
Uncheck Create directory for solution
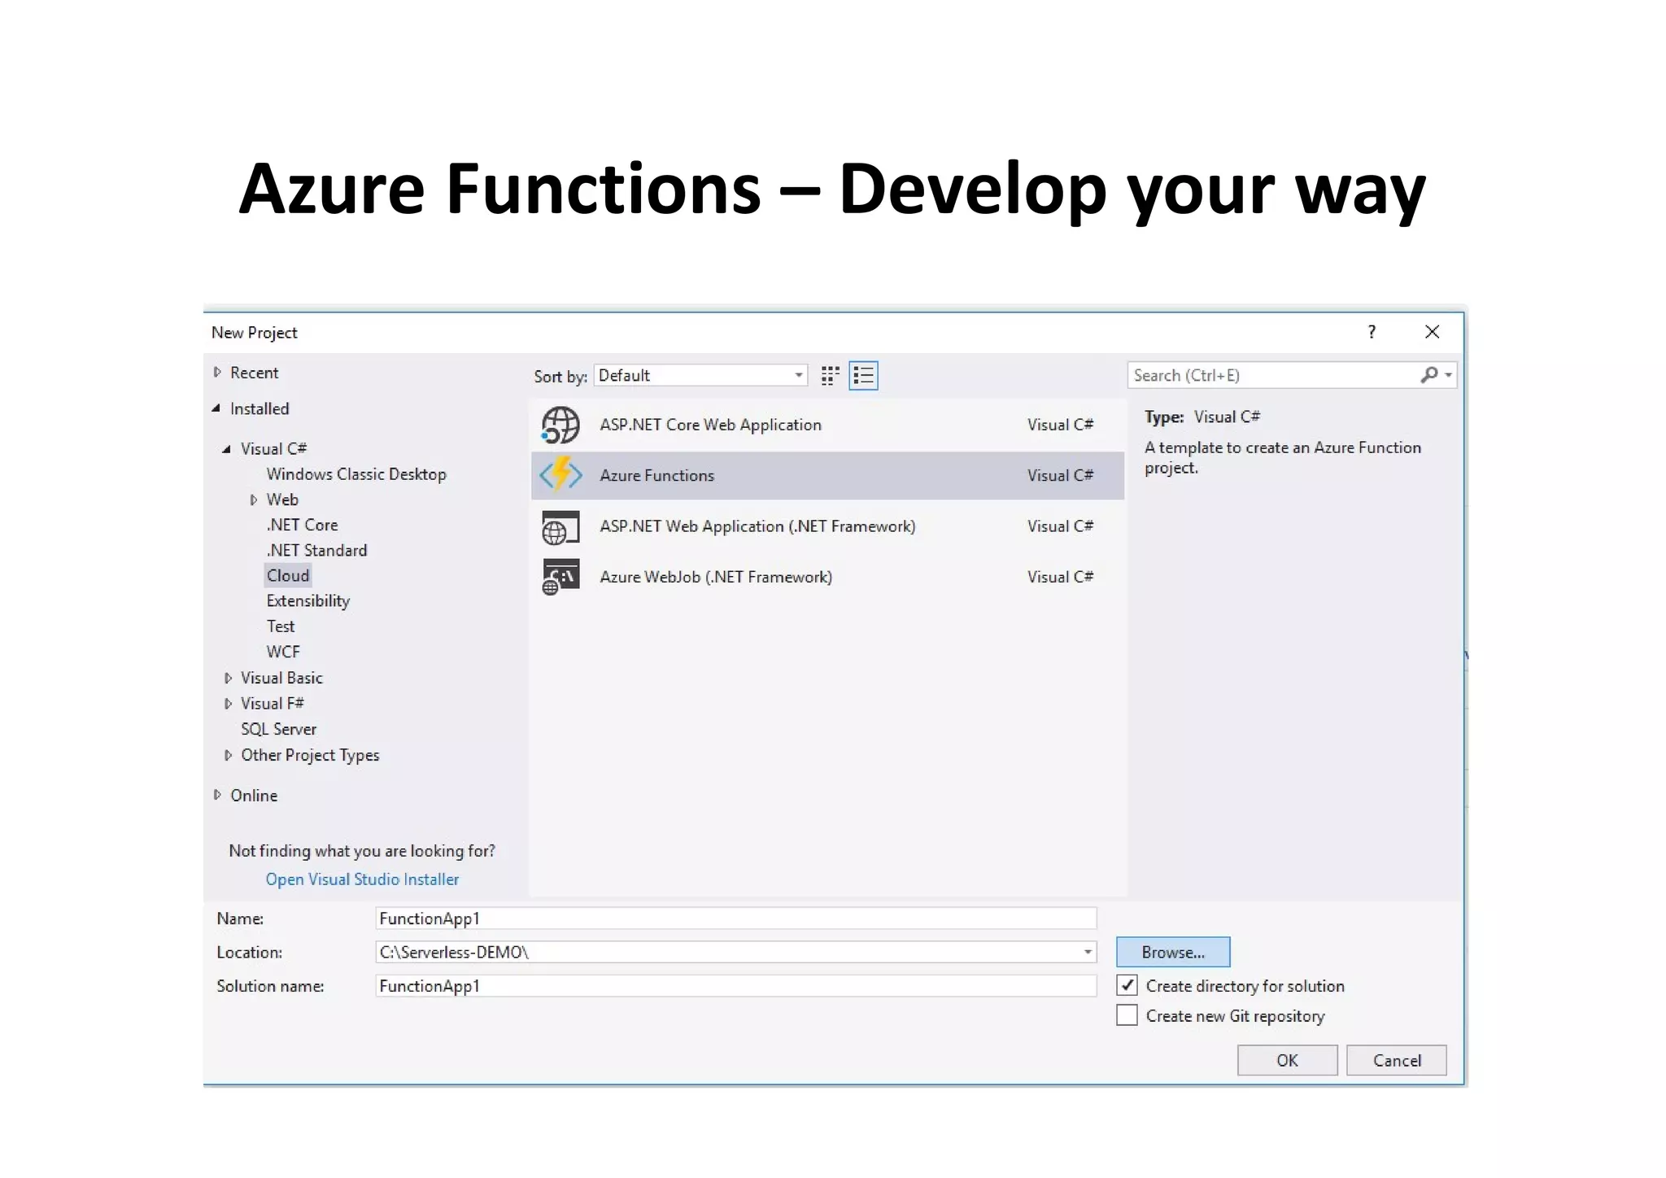click(x=1127, y=986)
